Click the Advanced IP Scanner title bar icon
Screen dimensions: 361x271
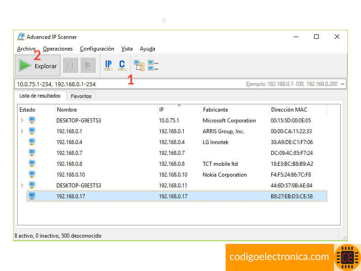21,37
